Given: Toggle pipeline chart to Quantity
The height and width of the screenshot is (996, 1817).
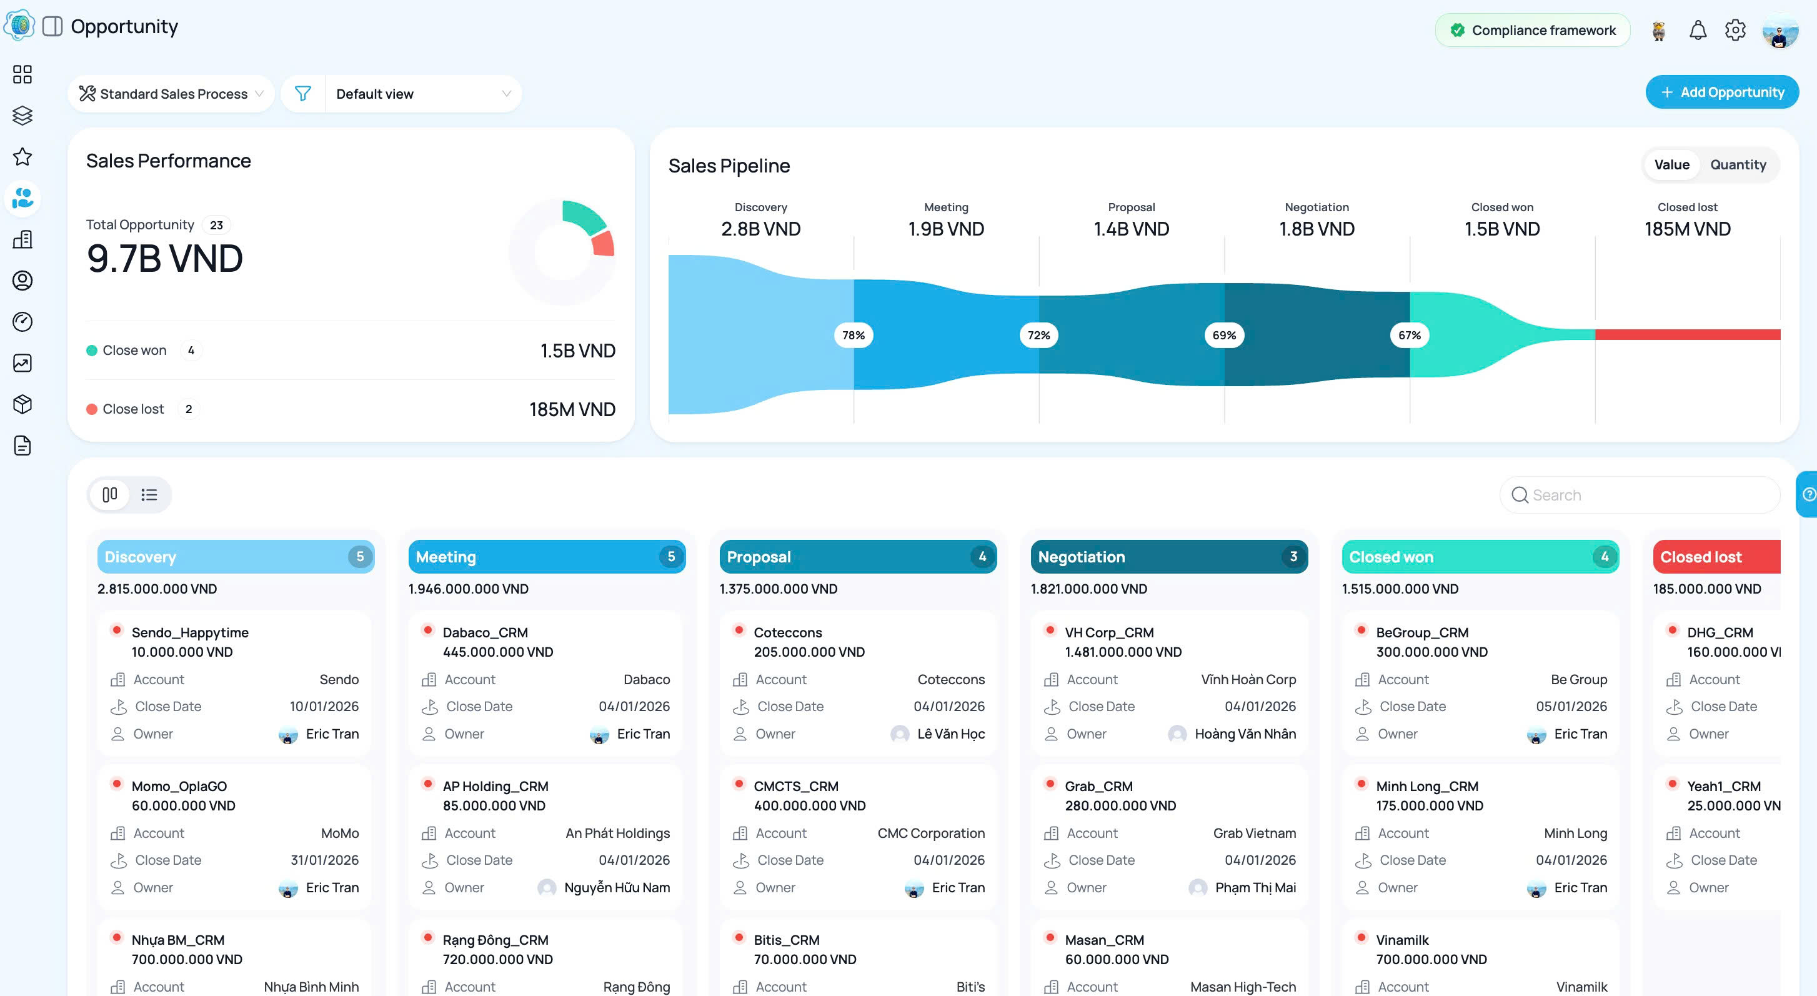Looking at the screenshot, I should (x=1737, y=164).
